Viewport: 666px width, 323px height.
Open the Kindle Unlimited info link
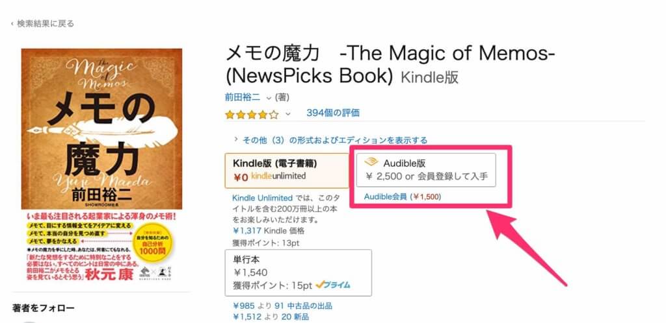click(260, 197)
